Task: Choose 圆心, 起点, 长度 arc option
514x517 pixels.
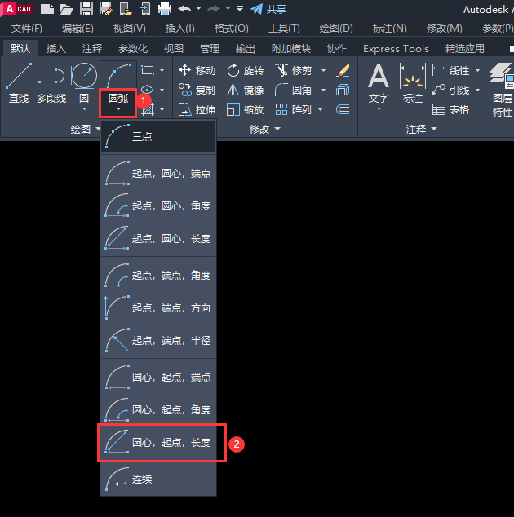Action: 158,442
